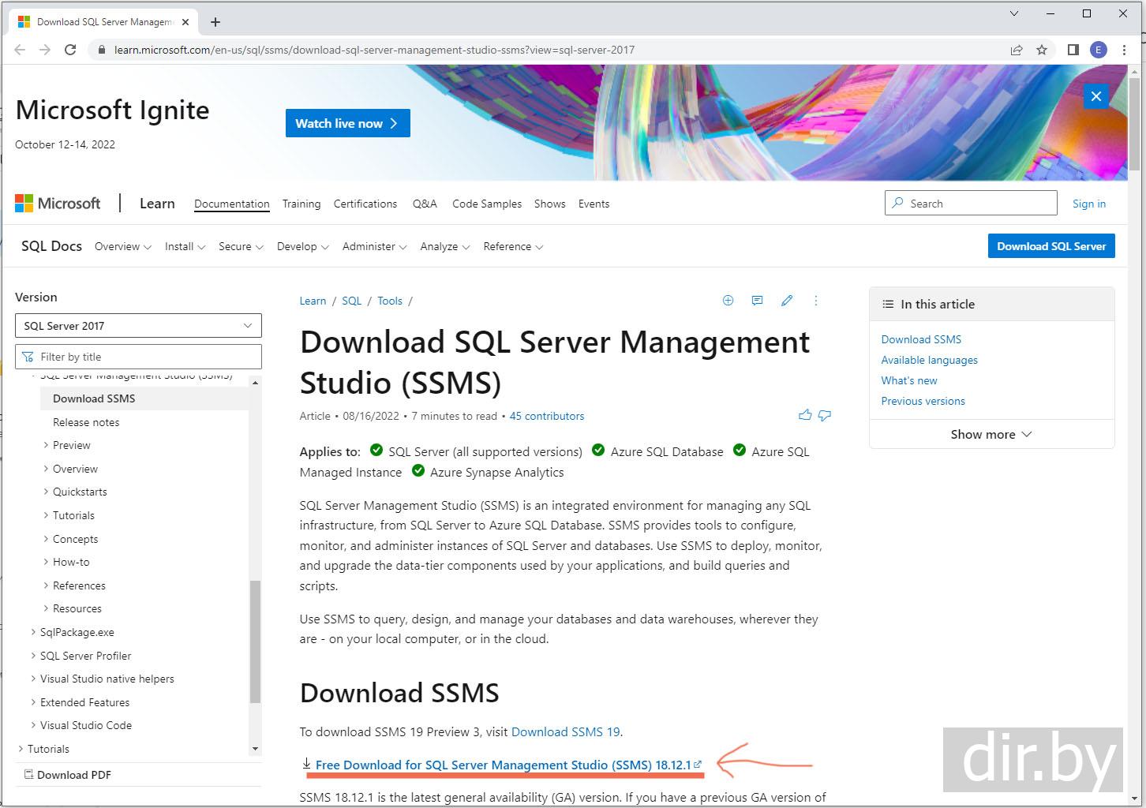The height and width of the screenshot is (808, 1146).
Task: Click the thumbs-up feedback icon
Action: pos(804,415)
